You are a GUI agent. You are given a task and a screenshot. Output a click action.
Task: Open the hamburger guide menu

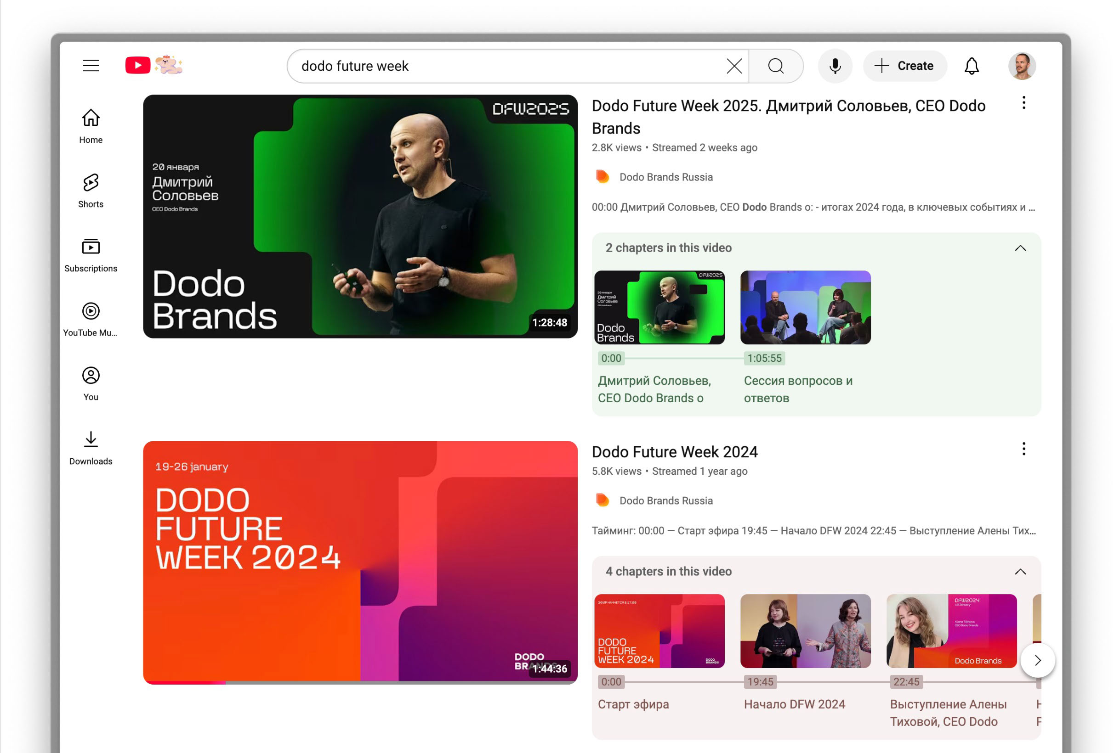[91, 66]
